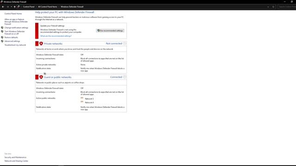
Task: Click the Not connected status text
Action: pyautogui.click(x=114, y=43)
